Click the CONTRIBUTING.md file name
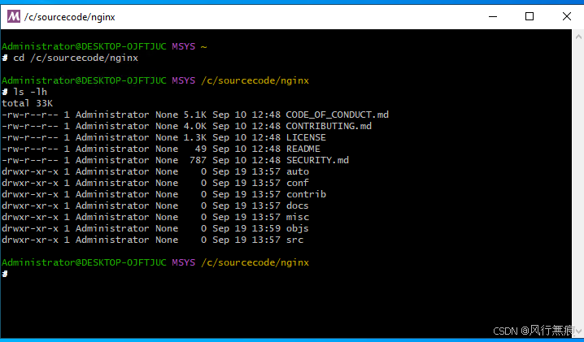 329,126
